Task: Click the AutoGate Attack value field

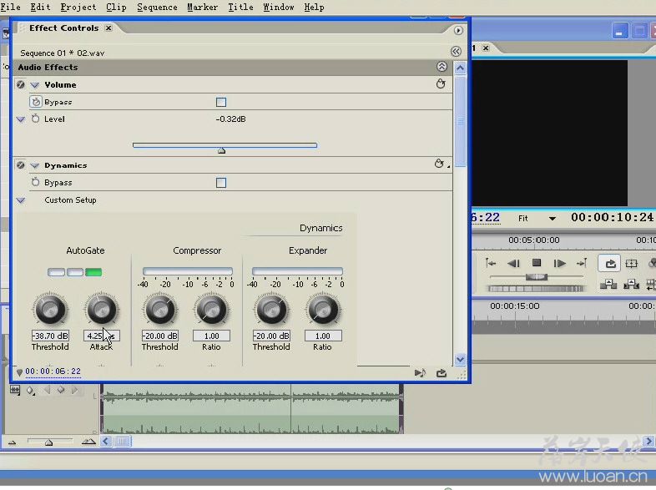Action: click(x=101, y=336)
